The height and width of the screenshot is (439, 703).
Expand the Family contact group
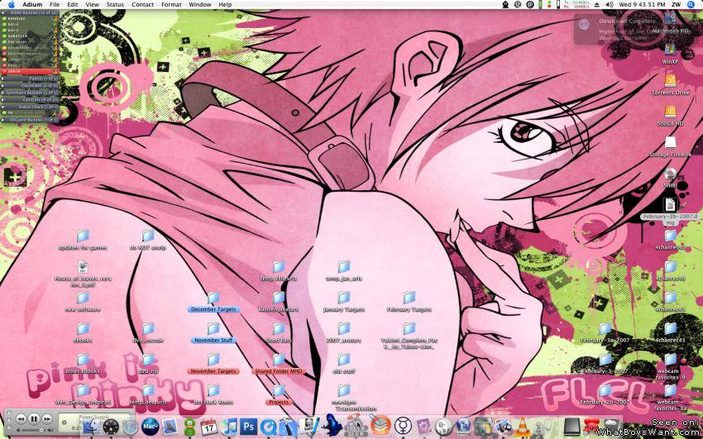[3, 79]
